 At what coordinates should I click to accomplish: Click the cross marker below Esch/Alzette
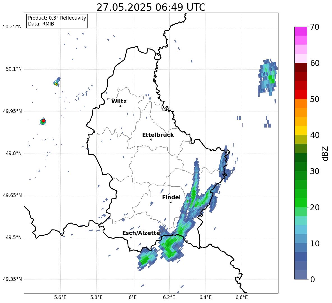[x=131, y=238]
